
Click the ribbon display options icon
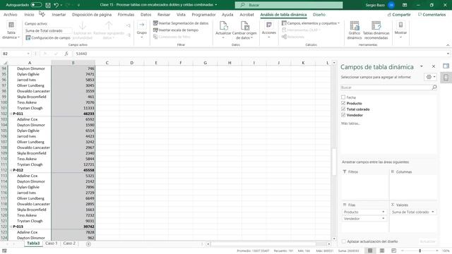[405, 5]
